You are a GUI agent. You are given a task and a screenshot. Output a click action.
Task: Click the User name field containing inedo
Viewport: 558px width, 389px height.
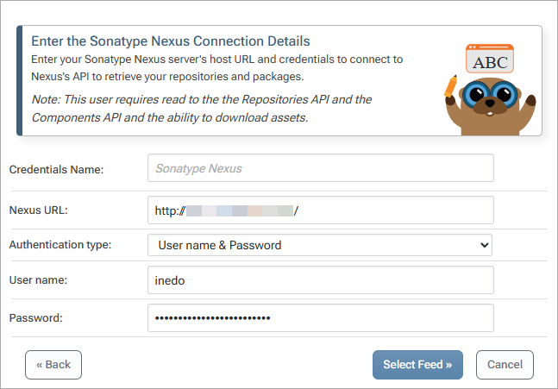(321, 280)
